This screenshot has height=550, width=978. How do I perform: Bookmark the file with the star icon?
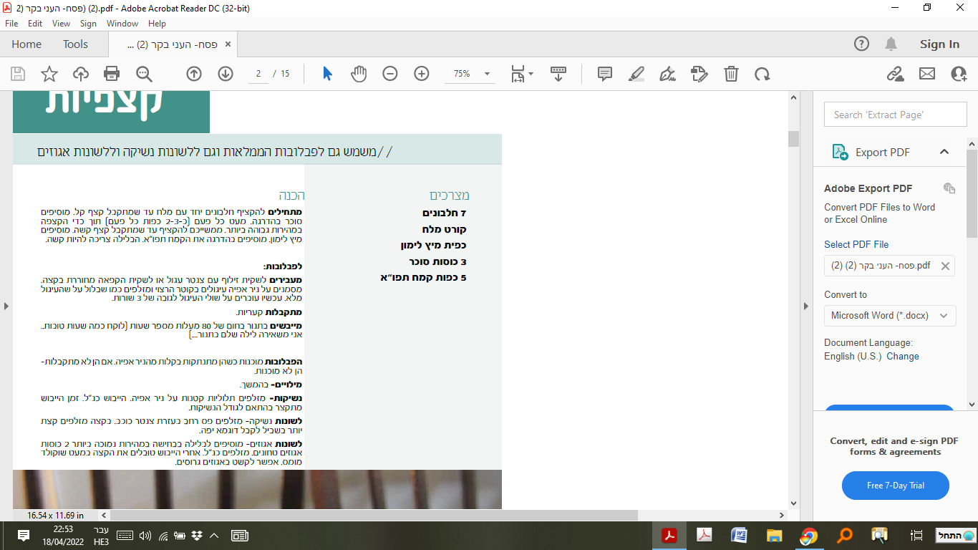(x=49, y=74)
